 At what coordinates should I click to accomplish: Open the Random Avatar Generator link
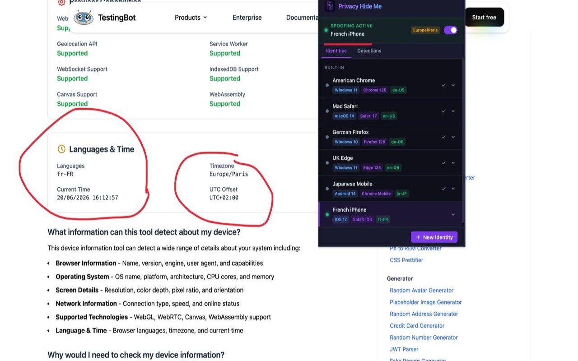pos(421,290)
